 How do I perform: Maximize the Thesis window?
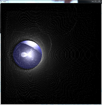[x=95, y=1]
